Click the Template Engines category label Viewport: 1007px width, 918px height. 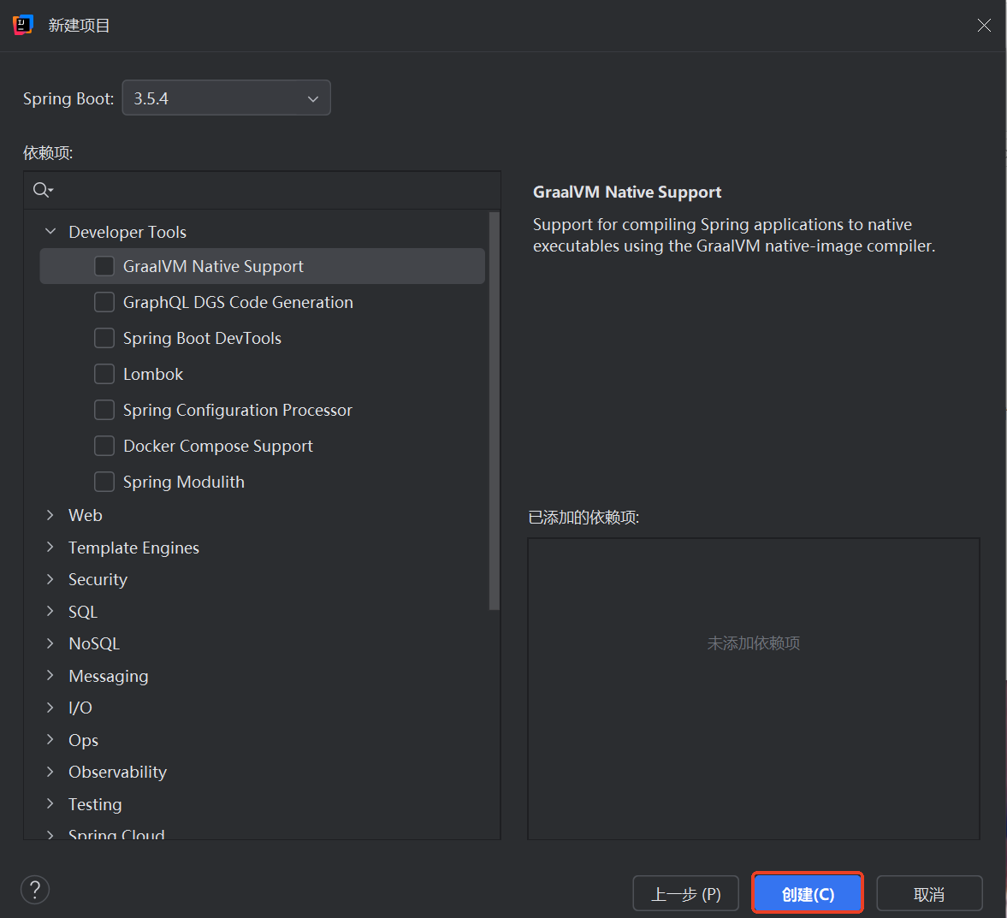click(133, 548)
